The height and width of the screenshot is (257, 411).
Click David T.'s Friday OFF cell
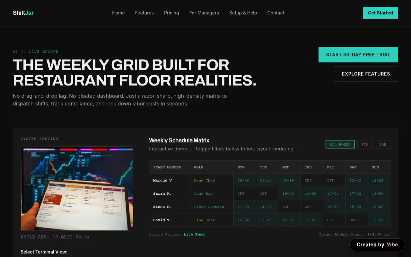[x=334, y=220]
